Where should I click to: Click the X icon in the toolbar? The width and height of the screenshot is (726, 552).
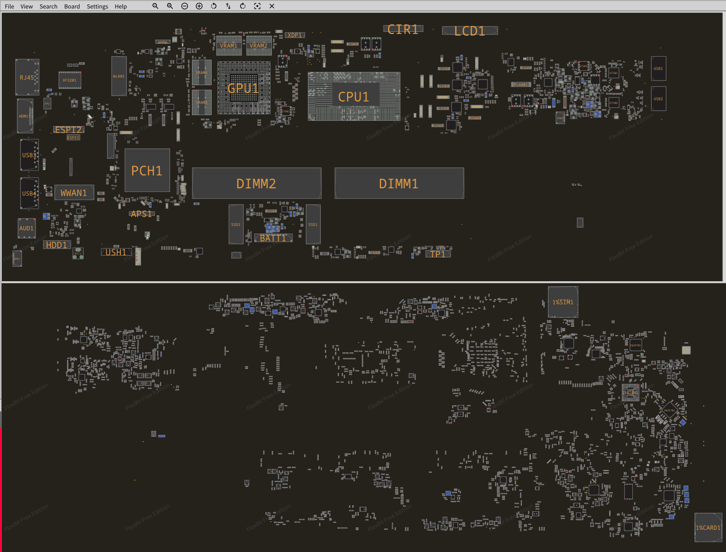coord(272,6)
